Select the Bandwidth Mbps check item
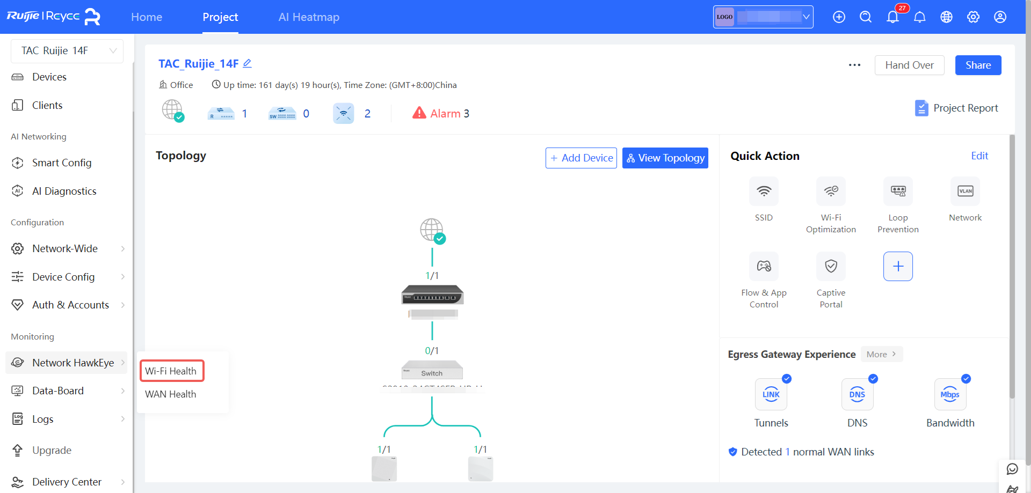 coord(950,395)
